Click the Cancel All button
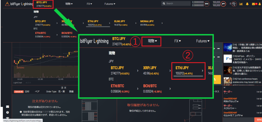This screenshot has height=122, width=262. (18, 91)
